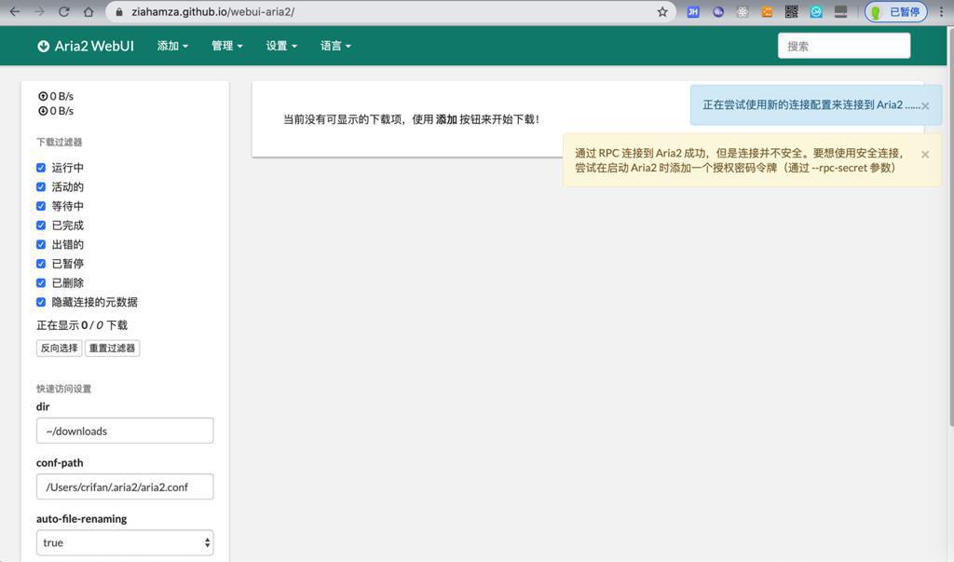Go to browser home icon
Image resolution: width=954 pixels, height=562 pixels.
click(x=89, y=11)
